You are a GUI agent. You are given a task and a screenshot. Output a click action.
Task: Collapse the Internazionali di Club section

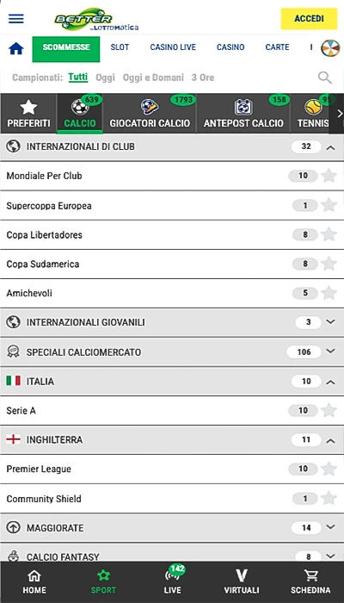pos(330,147)
